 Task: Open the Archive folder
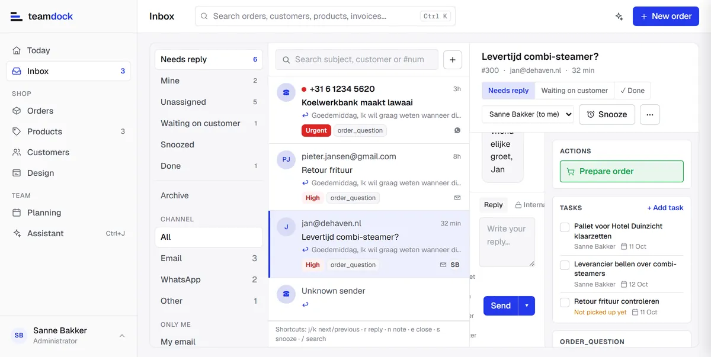(209, 195)
